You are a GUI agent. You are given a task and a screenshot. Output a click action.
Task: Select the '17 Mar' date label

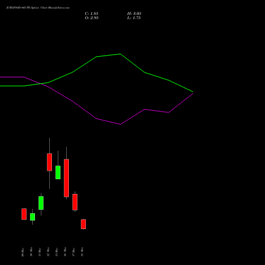[74, 252]
